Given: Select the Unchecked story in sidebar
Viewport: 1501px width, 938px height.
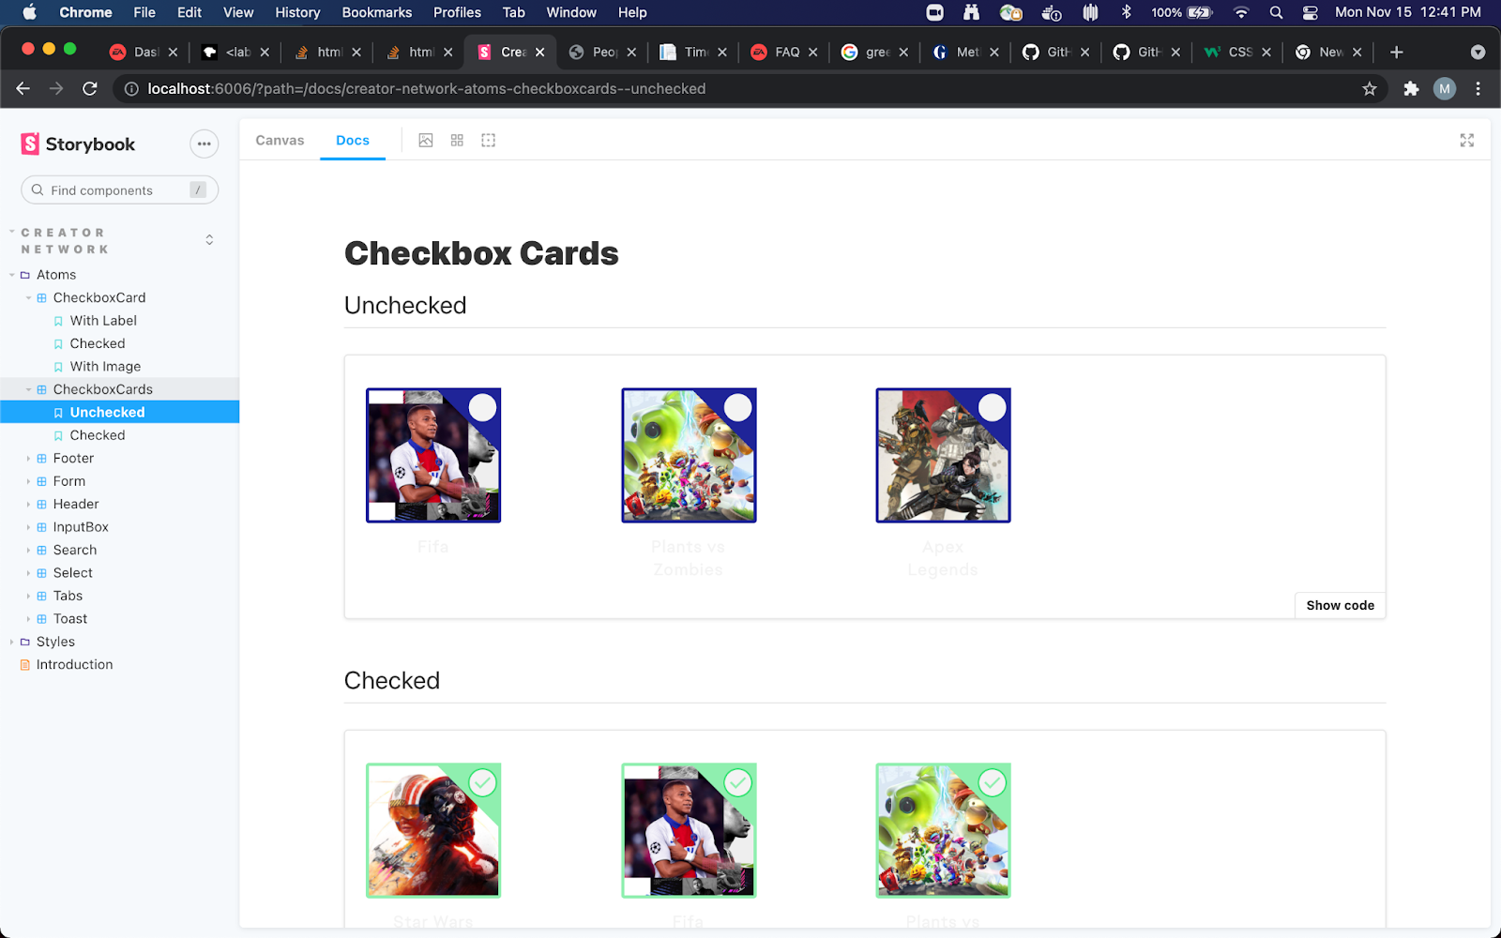Looking at the screenshot, I should point(107,412).
